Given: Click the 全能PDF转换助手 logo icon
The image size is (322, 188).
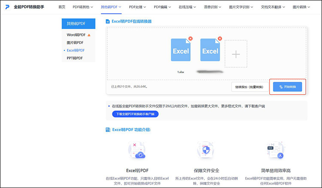Looking at the screenshot, I should (7, 7).
